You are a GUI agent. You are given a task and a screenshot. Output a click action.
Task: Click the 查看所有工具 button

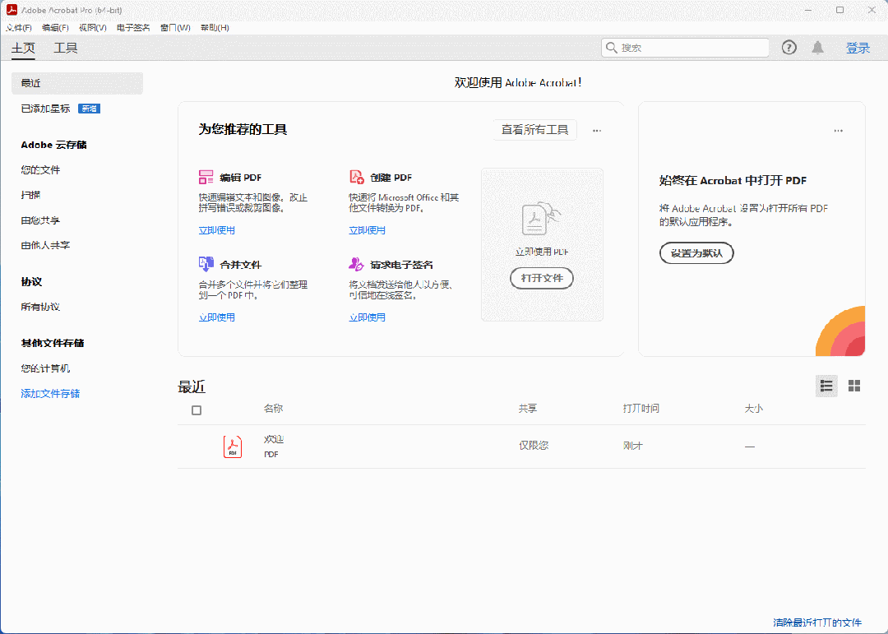pos(534,130)
